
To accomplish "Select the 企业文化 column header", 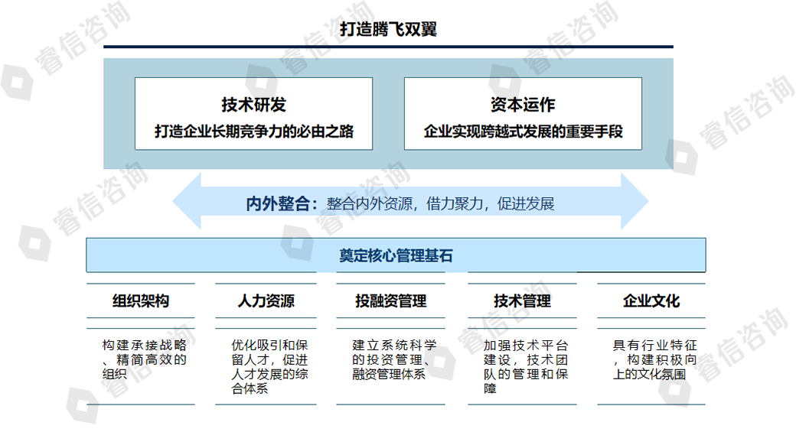I will 651,300.
